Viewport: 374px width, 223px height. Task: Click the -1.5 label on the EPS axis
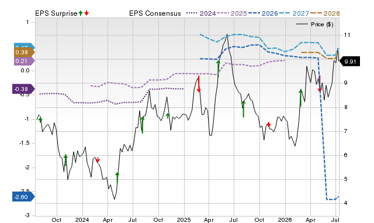[24, 143]
